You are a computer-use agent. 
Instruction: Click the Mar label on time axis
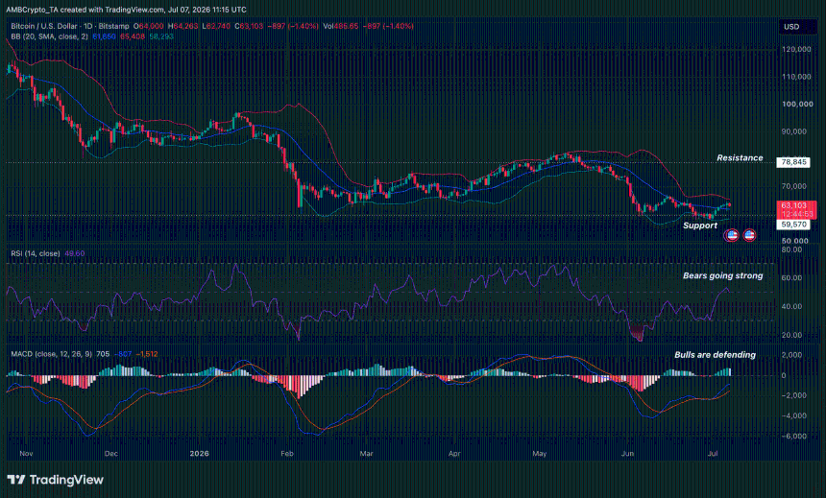tap(366, 453)
